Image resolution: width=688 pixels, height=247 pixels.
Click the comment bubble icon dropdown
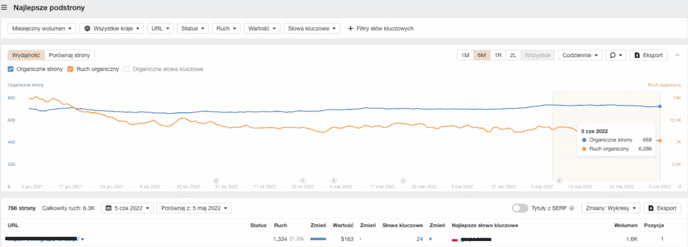[616, 55]
